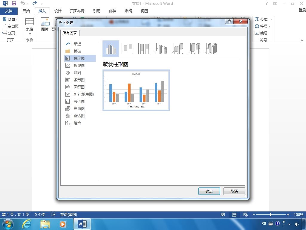Open the 符号 symbol dropdown

263,26
